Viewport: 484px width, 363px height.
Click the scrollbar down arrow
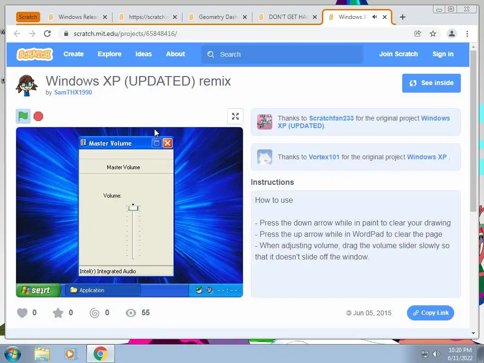coord(473,333)
